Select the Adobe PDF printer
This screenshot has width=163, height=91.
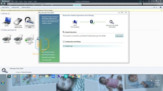click(7, 38)
